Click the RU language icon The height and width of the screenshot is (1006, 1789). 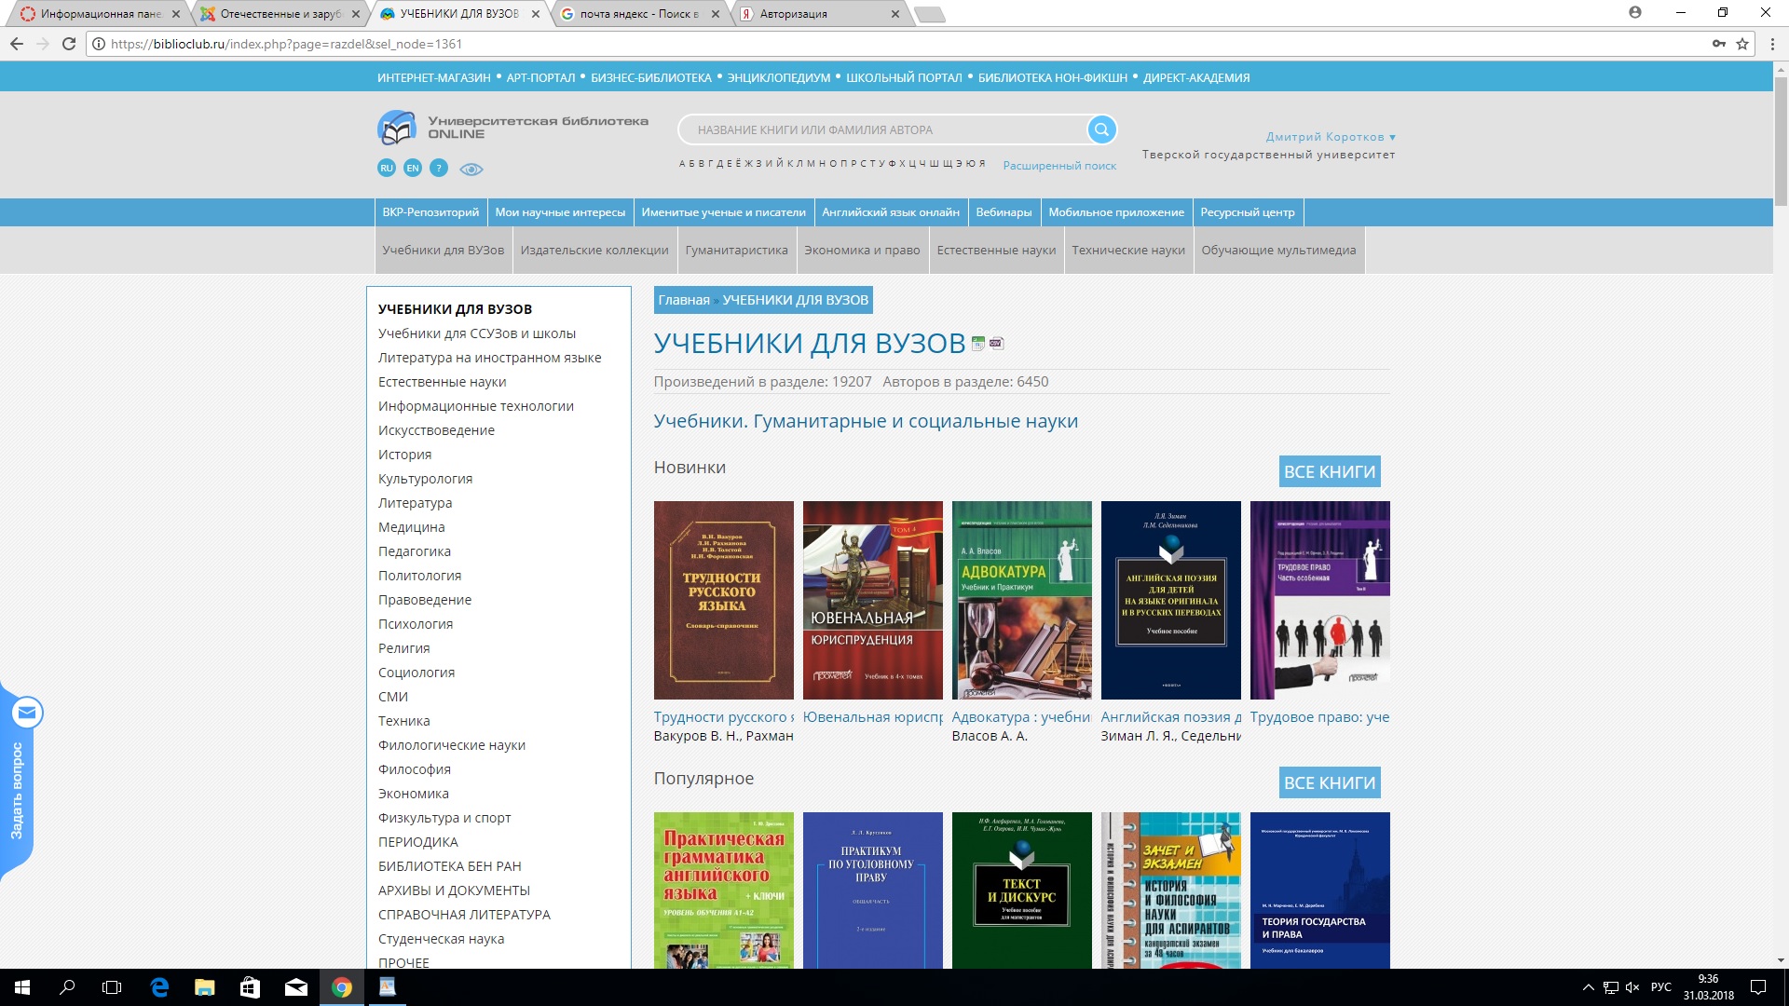tap(387, 169)
